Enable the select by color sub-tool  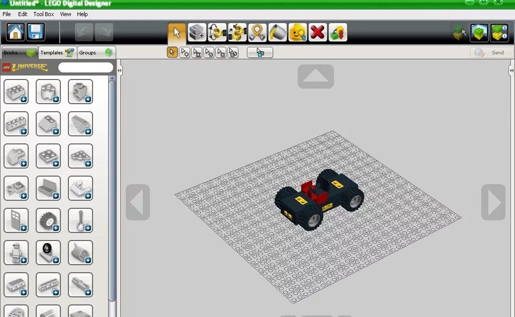coord(209,52)
